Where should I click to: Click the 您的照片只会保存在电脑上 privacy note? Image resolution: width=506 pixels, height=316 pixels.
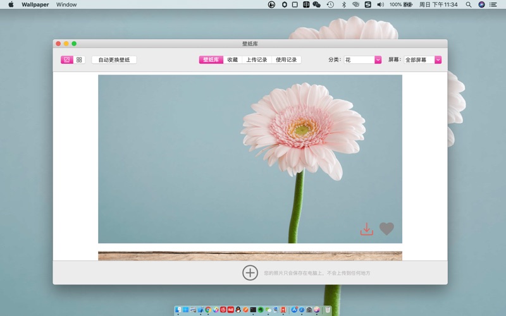point(318,273)
